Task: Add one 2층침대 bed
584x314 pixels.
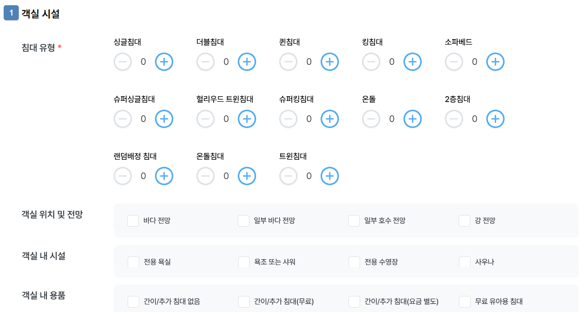Action: coord(495,119)
